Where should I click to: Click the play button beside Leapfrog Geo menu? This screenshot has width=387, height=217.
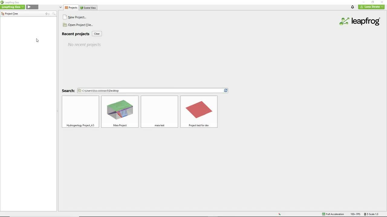pyautogui.click(x=32, y=7)
